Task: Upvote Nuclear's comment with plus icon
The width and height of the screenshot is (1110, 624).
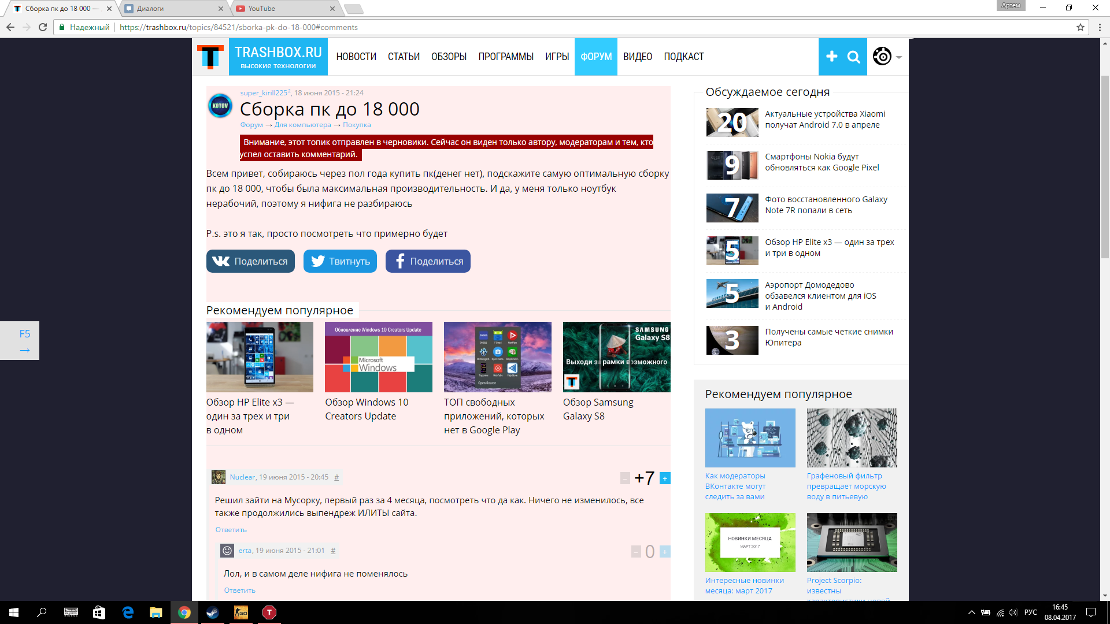Action: [665, 478]
